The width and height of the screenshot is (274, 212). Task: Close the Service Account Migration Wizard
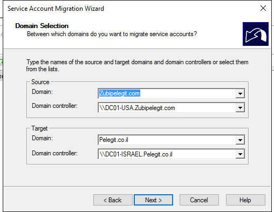coord(263,8)
